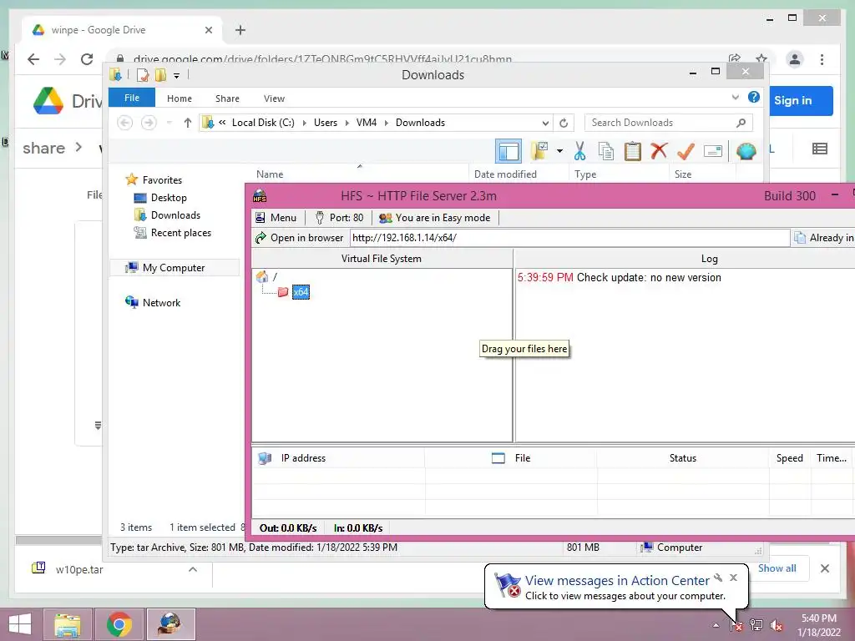The image size is (855, 641).
Task: Click the Log entry 'Check update: no new version'
Action: (x=649, y=277)
